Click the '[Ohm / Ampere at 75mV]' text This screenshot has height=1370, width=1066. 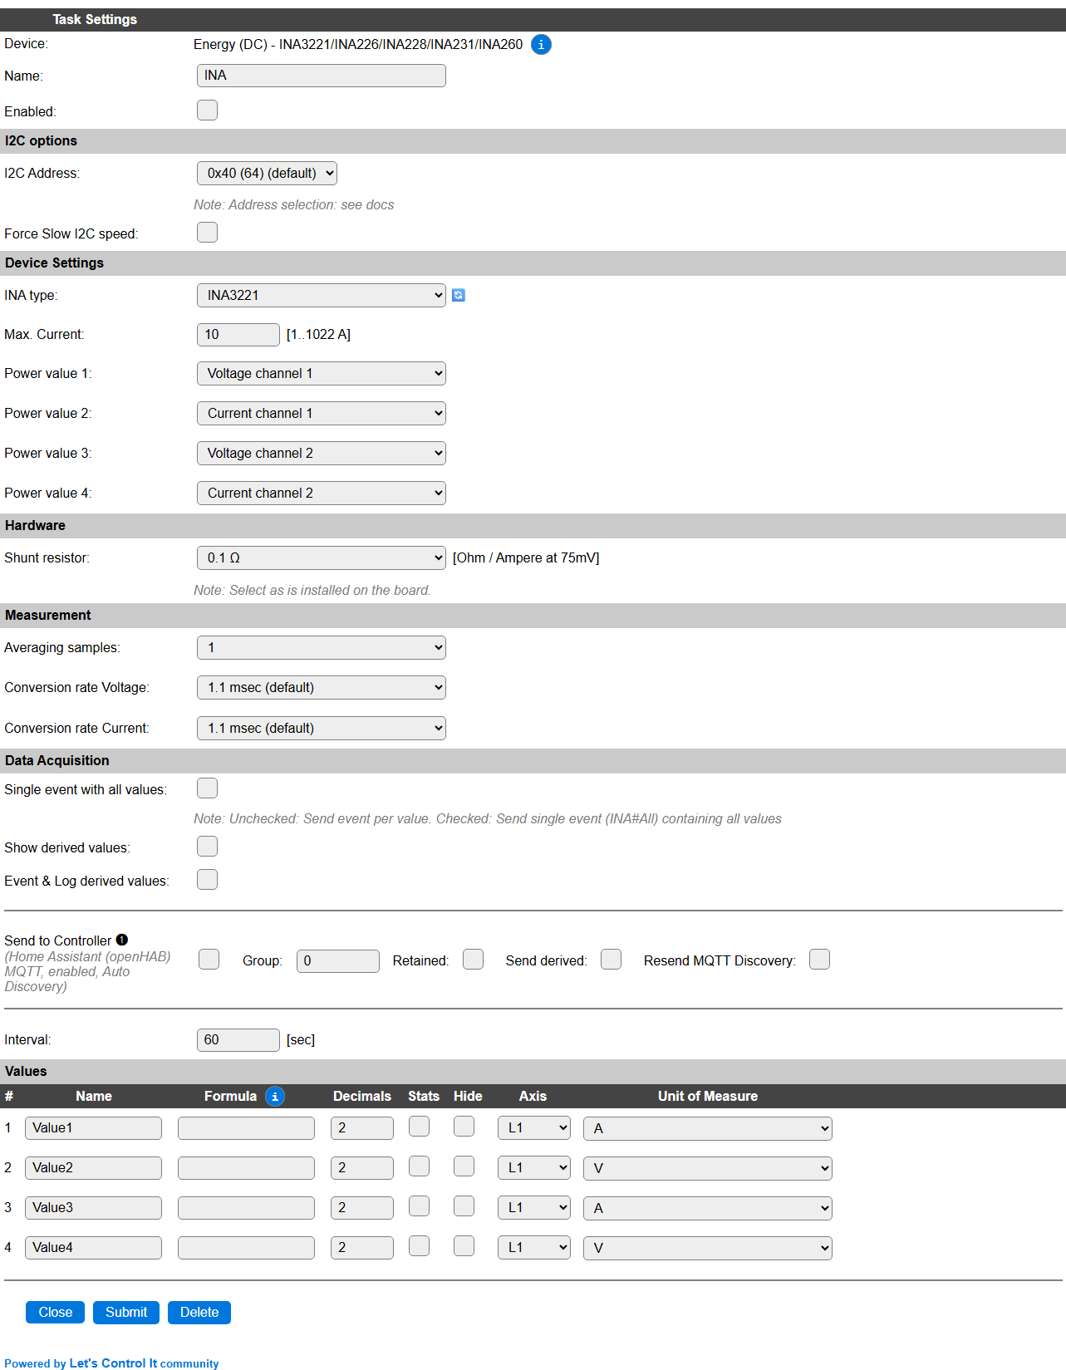[526, 558]
